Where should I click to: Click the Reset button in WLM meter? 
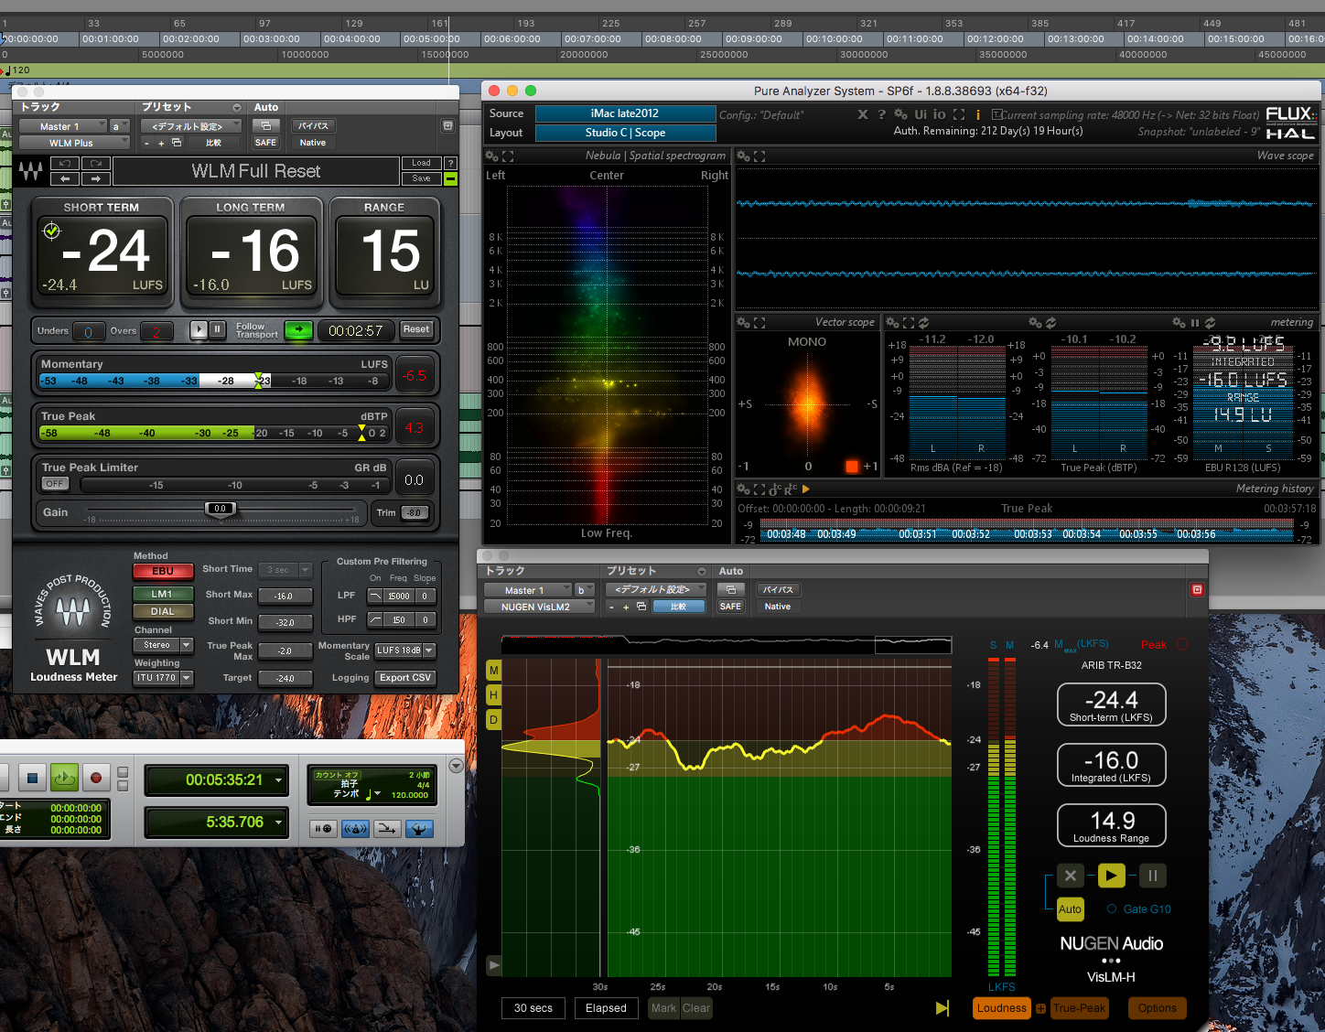(415, 329)
